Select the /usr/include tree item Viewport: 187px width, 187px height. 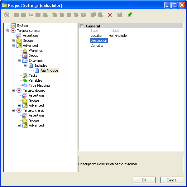(x=49, y=70)
